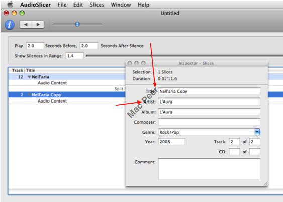283x202 pixels.
Task: Collapse the Nell'aria track 12 row
Action: (29, 77)
